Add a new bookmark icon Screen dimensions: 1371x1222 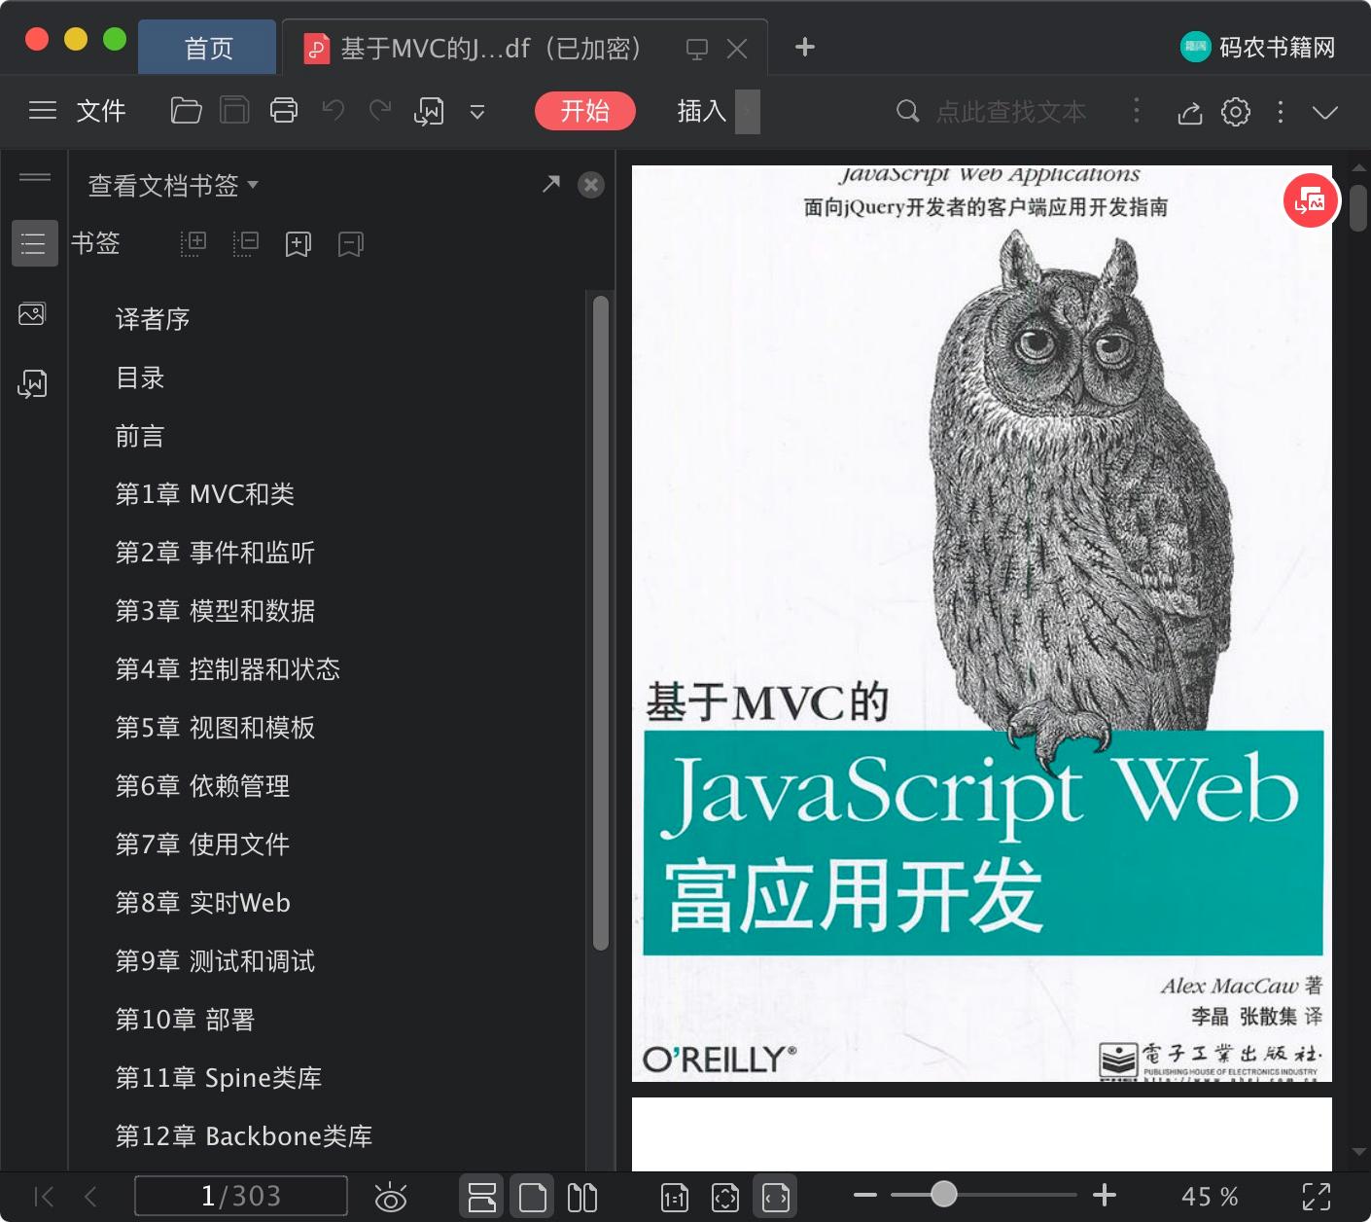(299, 244)
